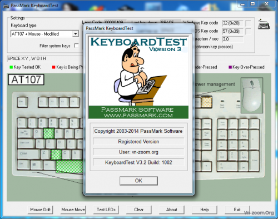Click the yellow-hatched power management key
Image resolution: width=278 pixels, height=219 pixels.
point(206,102)
